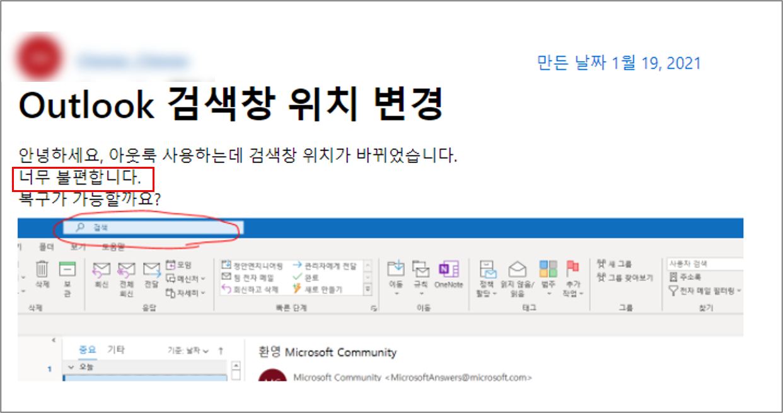Switch to the 중요 inbox tab
783x413 pixels.
[x=86, y=349]
